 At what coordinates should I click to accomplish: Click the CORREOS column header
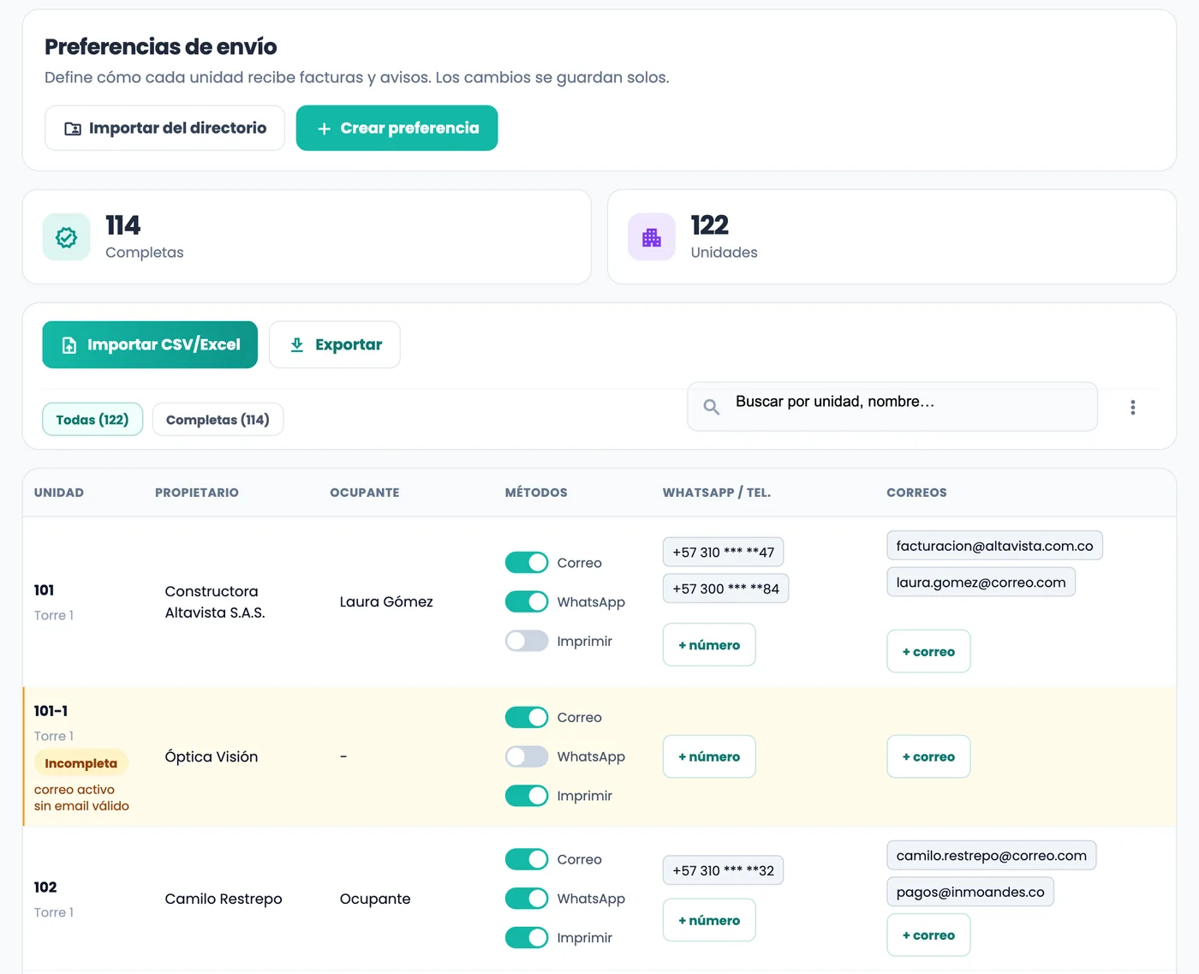pos(916,493)
